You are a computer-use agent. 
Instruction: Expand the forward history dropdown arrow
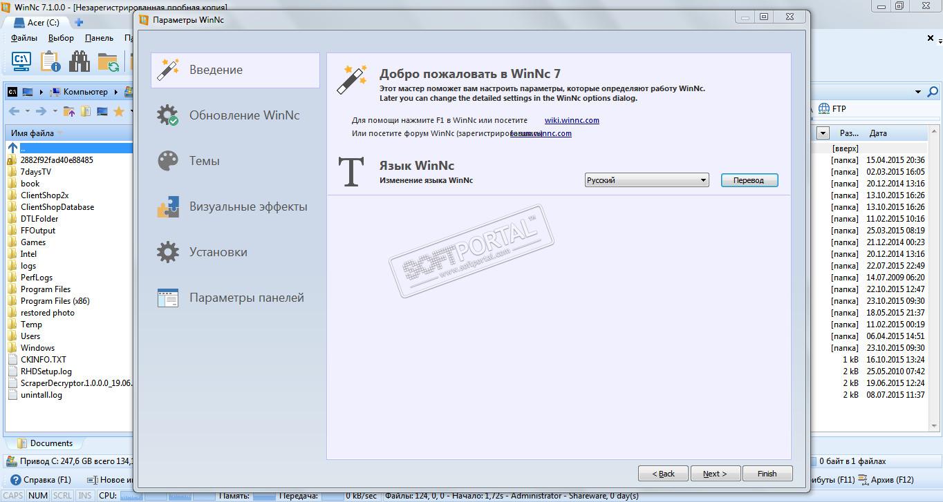coord(55,111)
